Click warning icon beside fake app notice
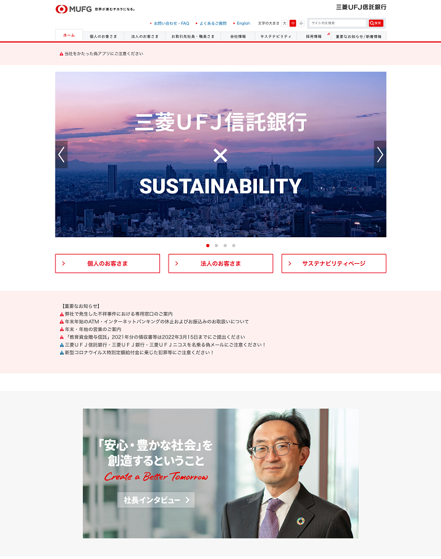 click(x=61, y=54)
